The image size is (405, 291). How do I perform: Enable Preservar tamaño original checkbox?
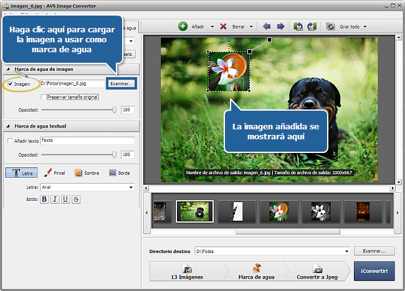[43, 96]
